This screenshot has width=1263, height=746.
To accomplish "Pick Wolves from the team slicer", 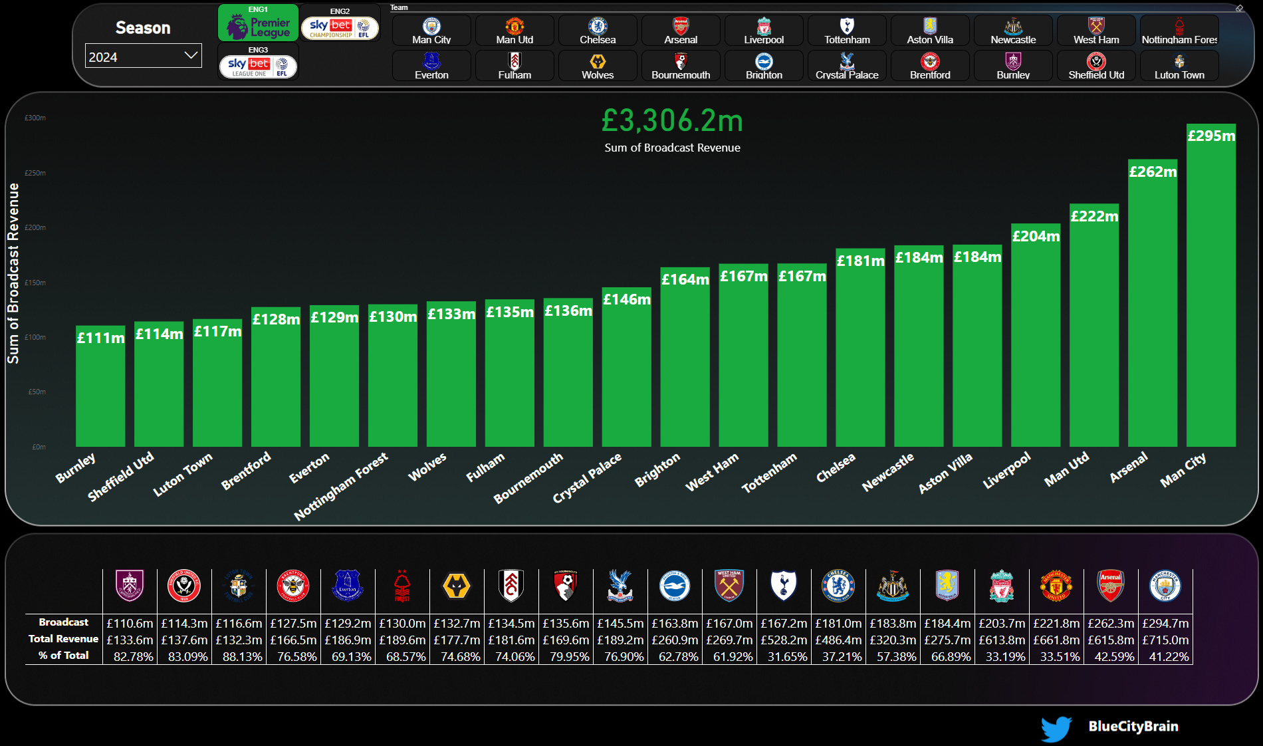I will point(598,66).
